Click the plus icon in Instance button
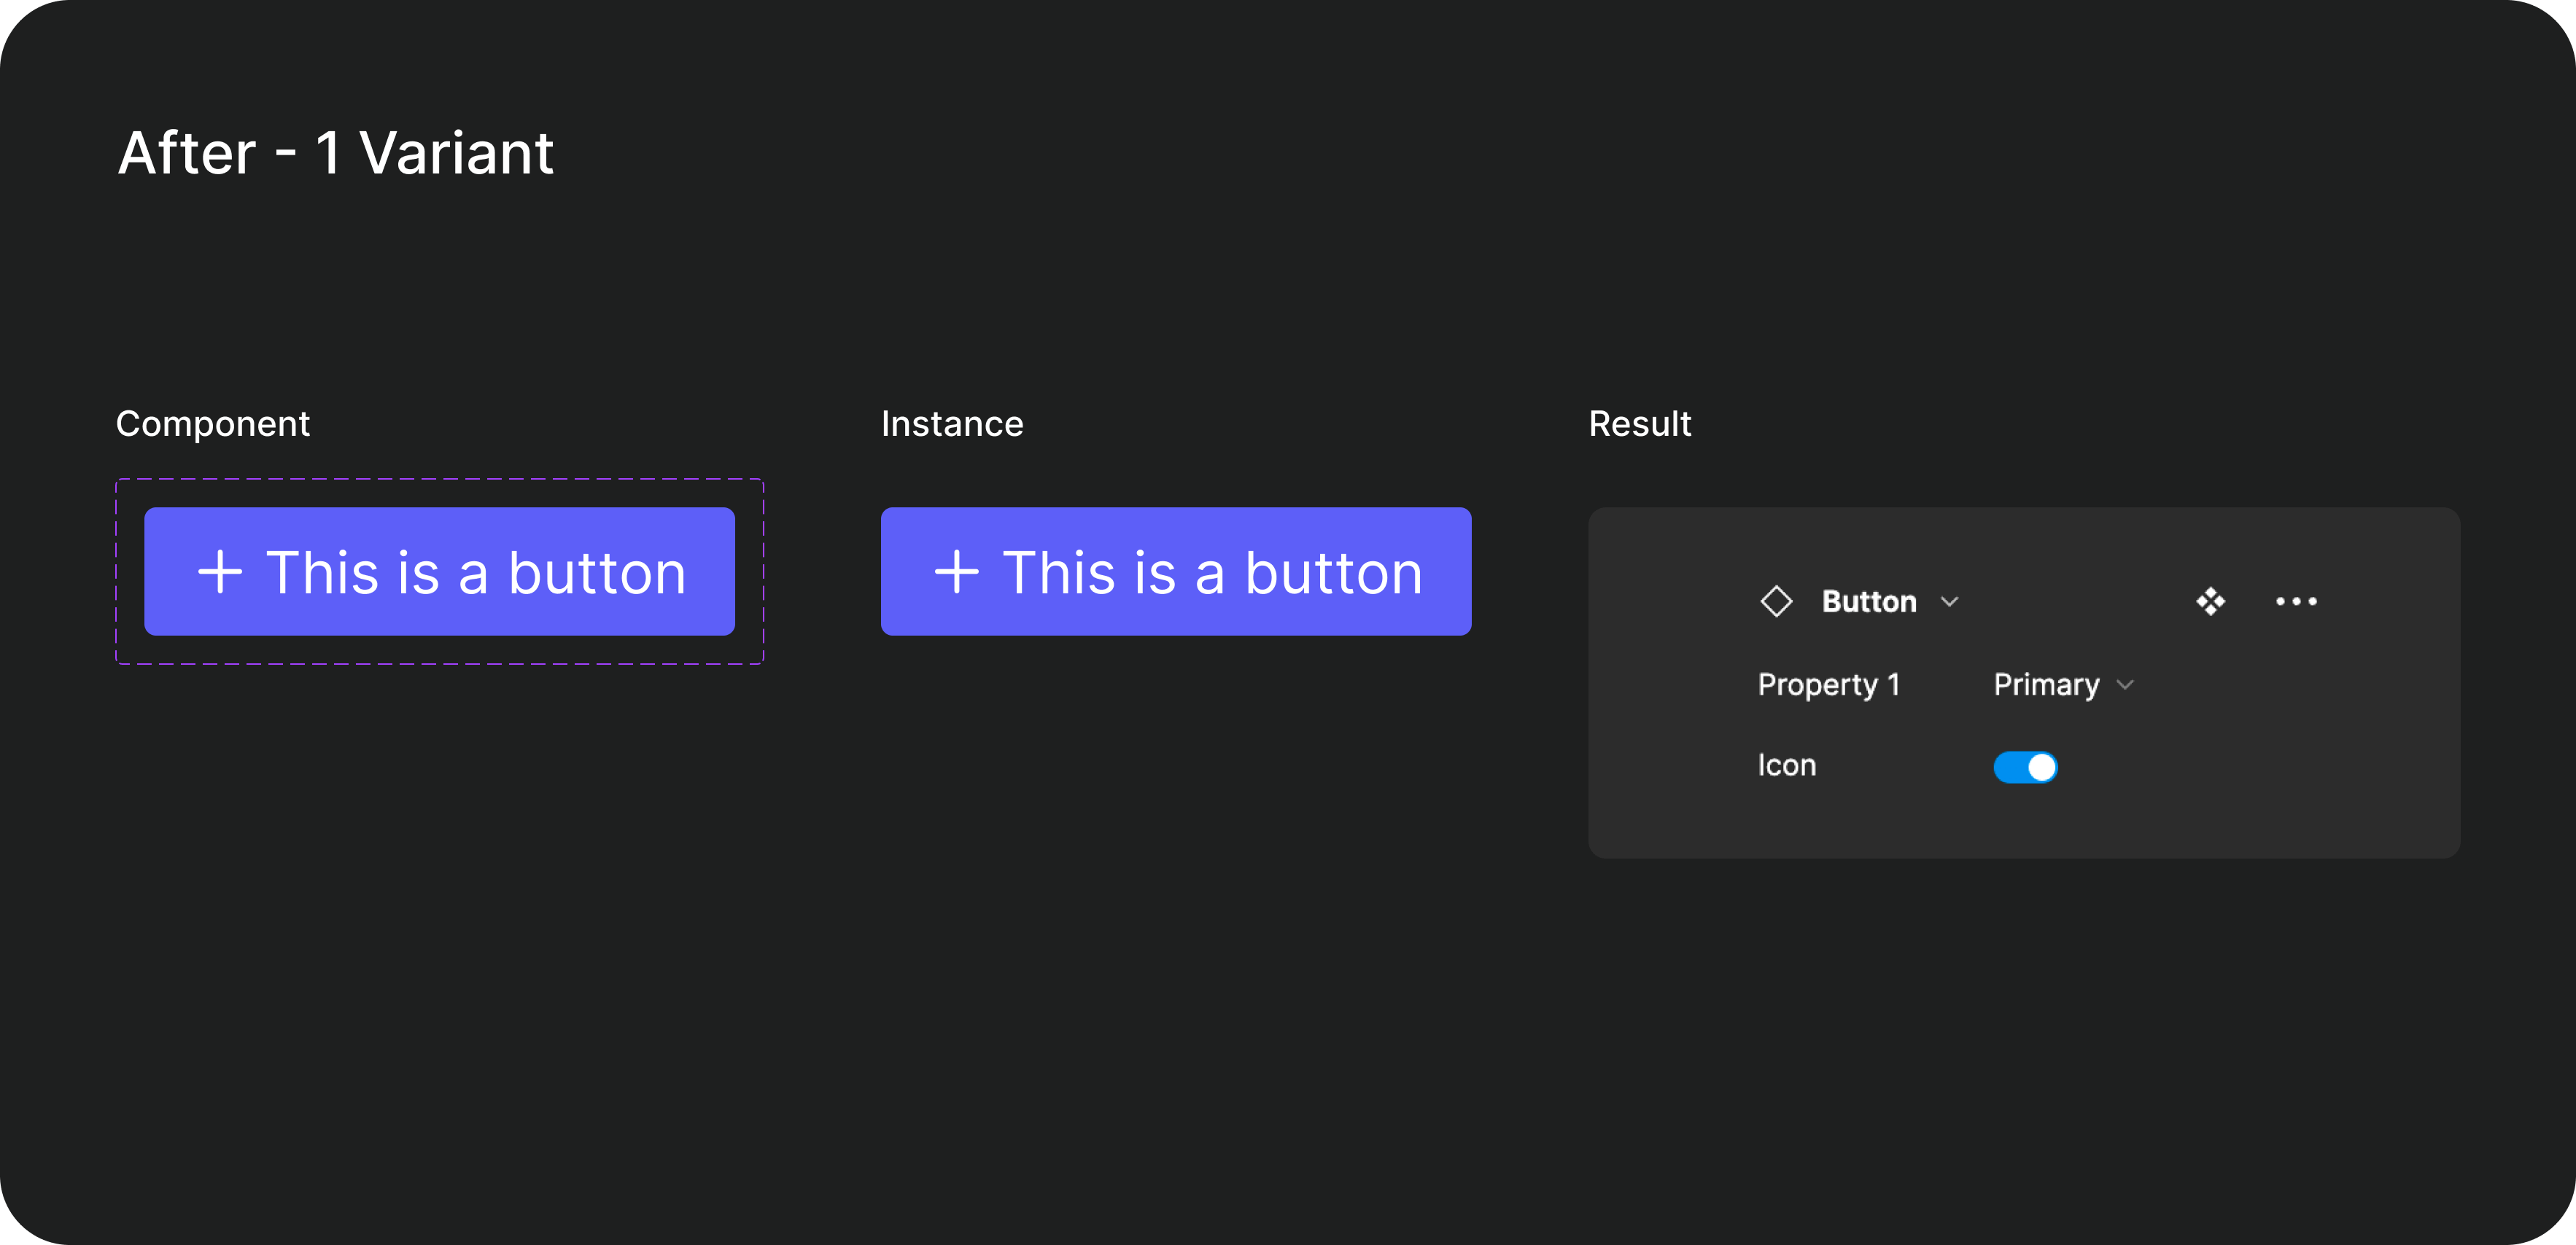This screenshot has width=2576, height=1245. coord(956,572)
